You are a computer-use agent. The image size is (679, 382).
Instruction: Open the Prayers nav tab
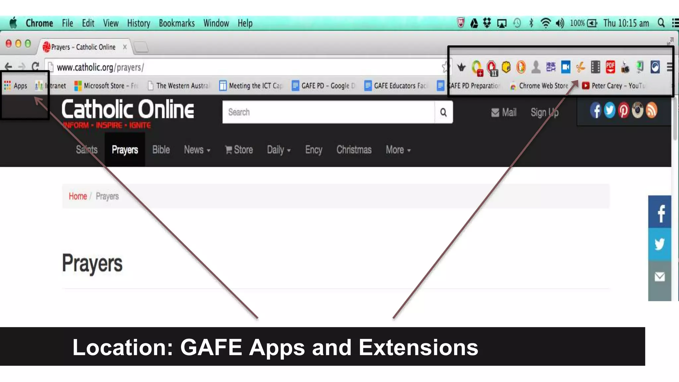coord(125,150)
